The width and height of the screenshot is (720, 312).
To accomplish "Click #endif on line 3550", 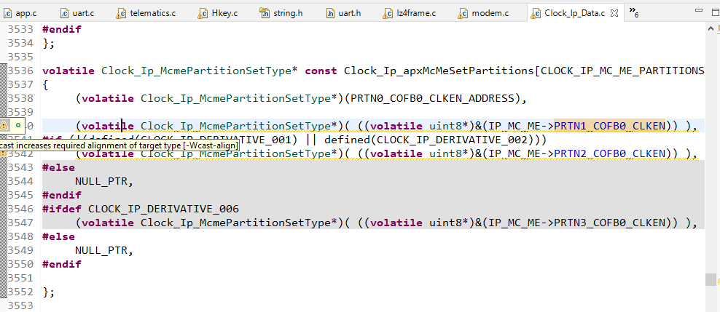I will (61, 264).
